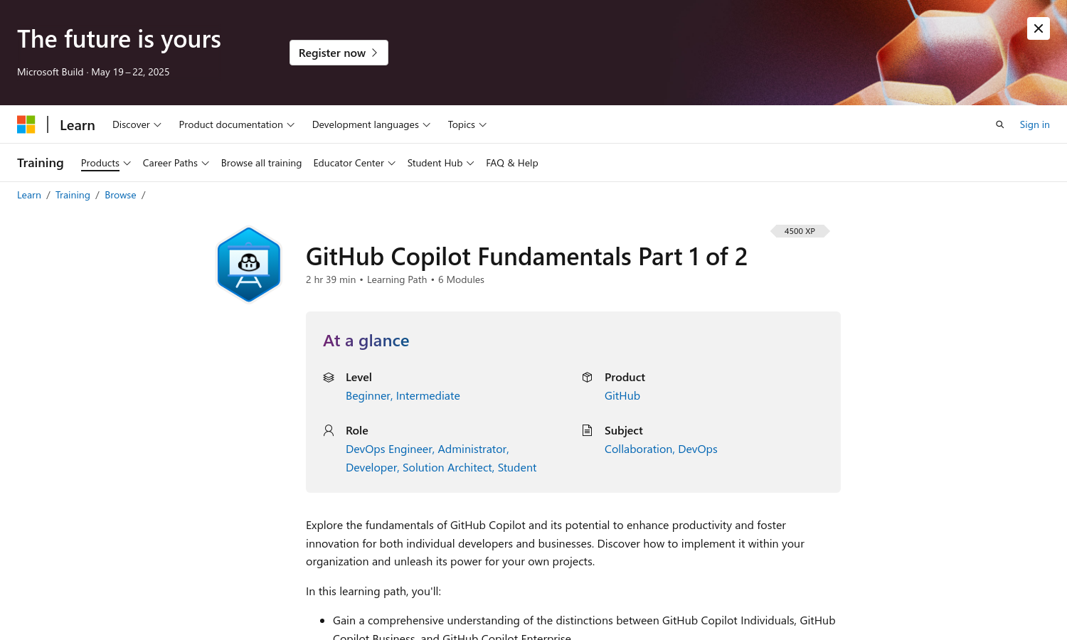Click the Sign in link

click(x=1034, y=124)
